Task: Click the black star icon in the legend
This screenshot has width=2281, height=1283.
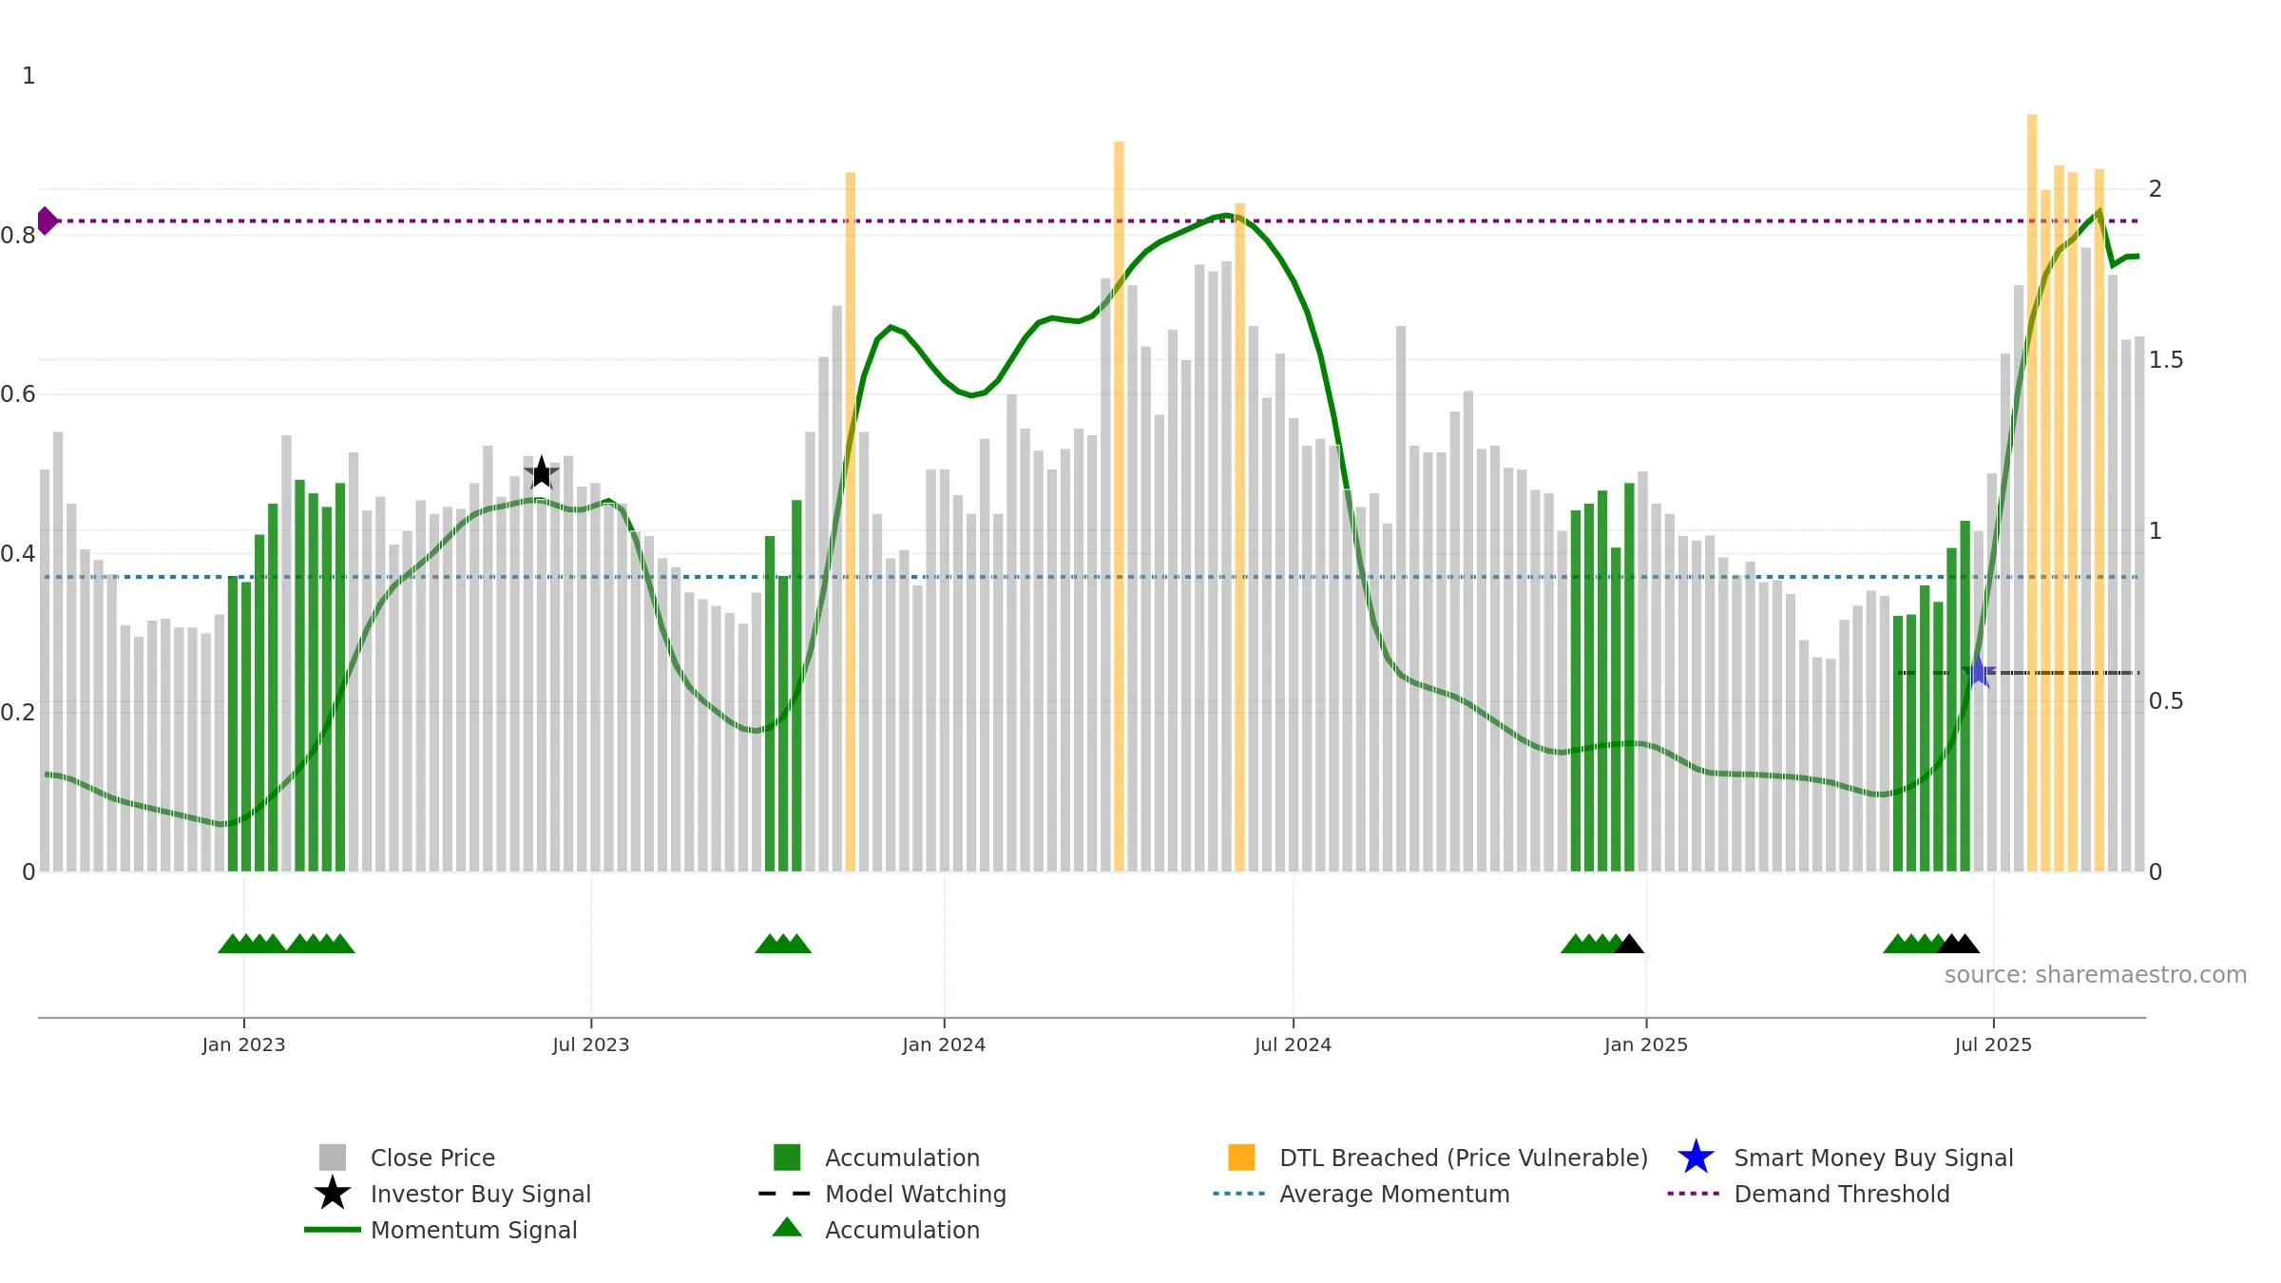Action: pyautogui.click(x=333, y=1193)
